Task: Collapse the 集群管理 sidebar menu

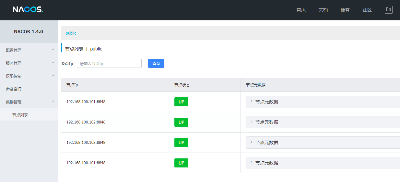Action: 29,102
